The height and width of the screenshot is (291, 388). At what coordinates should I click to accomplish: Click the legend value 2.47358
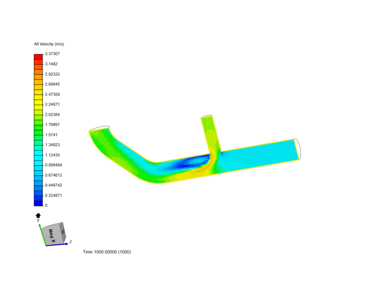52,94
